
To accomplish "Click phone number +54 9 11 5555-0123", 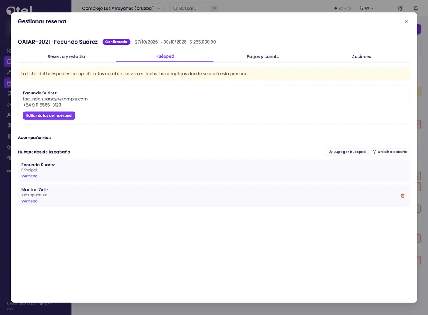I will point(42,105).
